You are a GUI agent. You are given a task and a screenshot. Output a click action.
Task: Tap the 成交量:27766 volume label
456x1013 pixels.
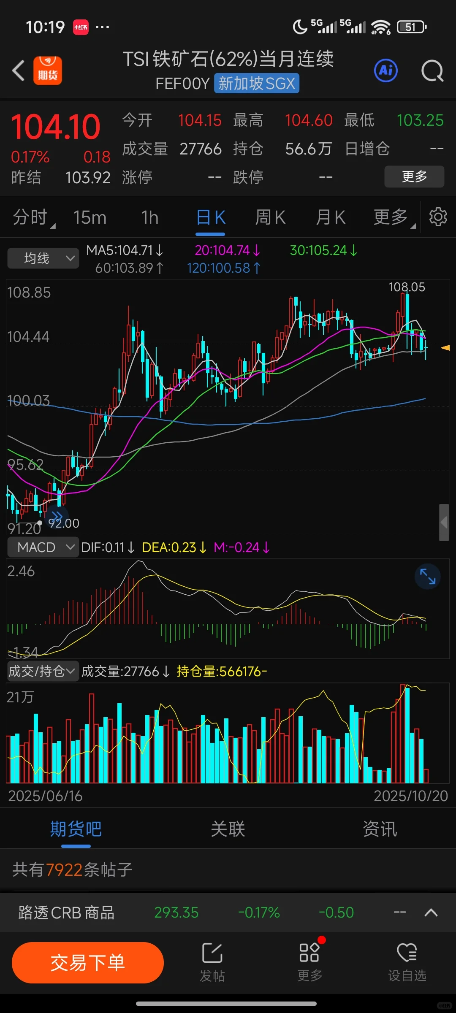click(x=125, y=671)
